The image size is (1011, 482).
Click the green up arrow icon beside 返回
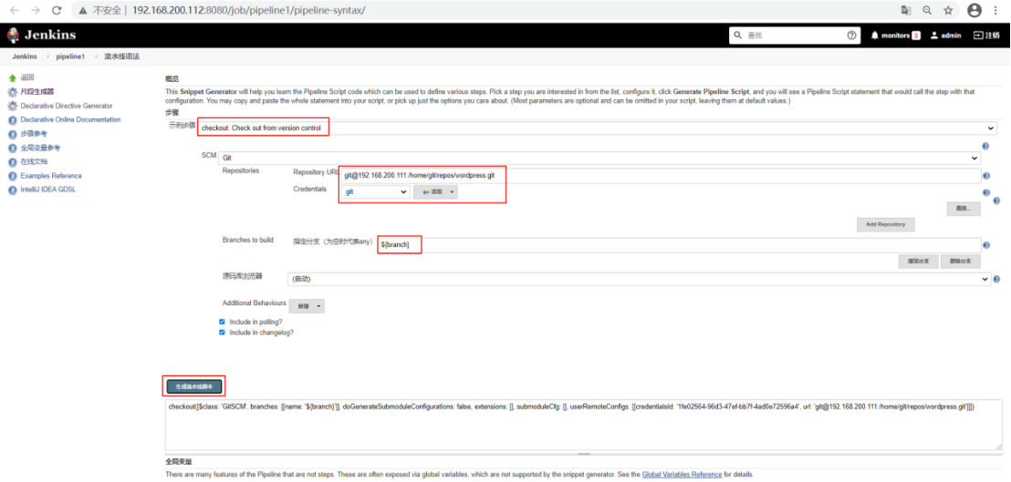coord(12,77)
